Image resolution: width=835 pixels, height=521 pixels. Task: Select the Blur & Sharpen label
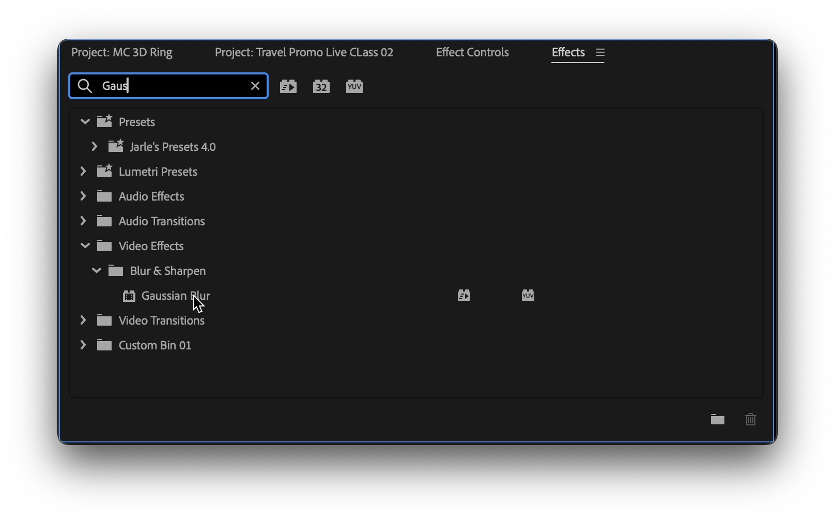(168, 271)
